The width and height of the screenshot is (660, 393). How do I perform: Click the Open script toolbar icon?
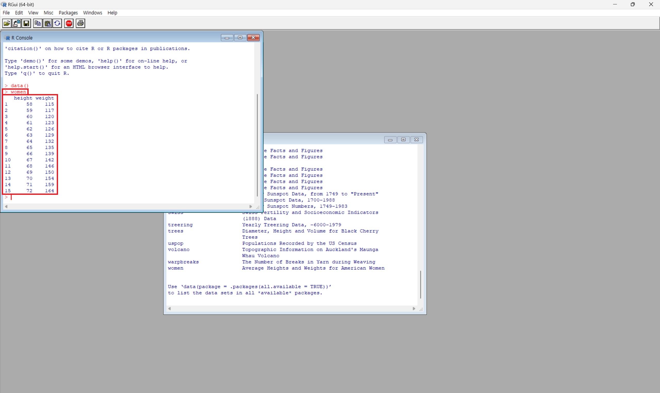pyautogui.click(x=7, y=23)
